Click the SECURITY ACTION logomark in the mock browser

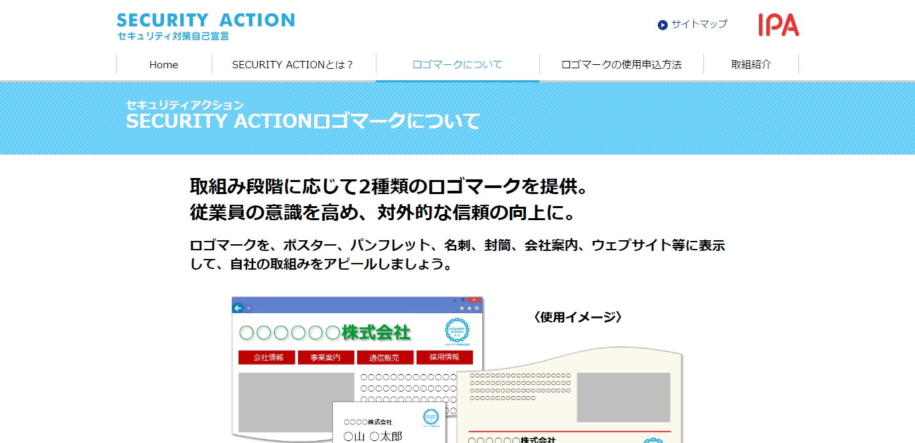coord(457,331)
